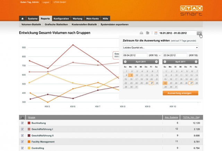Open the 'Letztes Quartal etc...' dropdown
The height and width of the screenshot is (151, 222).
coord(161,48)
